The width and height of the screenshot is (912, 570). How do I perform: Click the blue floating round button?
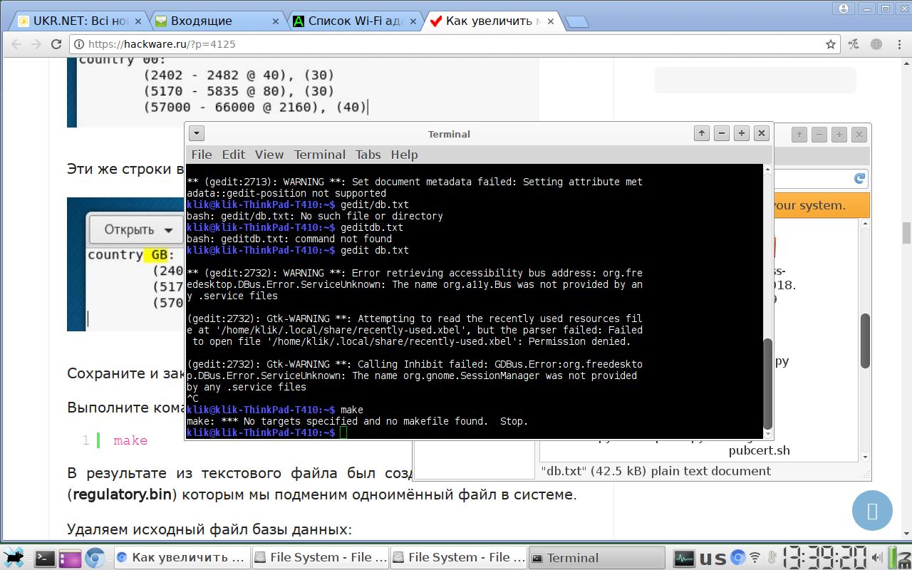click(872, 510)
